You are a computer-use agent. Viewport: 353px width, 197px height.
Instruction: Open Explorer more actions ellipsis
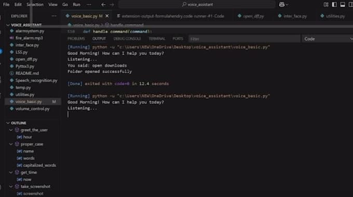pos(54,16)
